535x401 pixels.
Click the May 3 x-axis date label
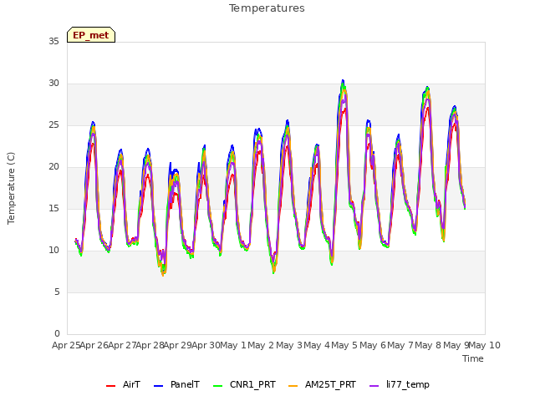[289, 346]
